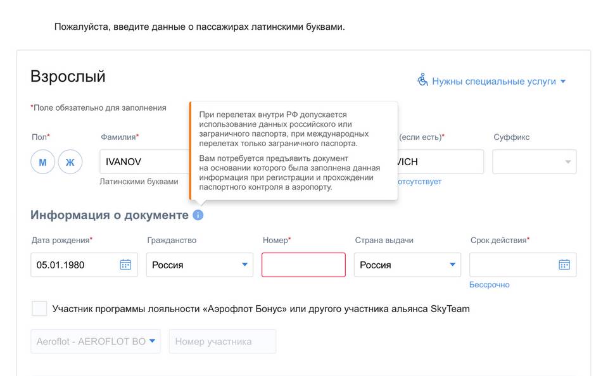The width and height of the screenshot is (608, 376).
Task: Click the Срок действия date field
Action: point(512,265)
